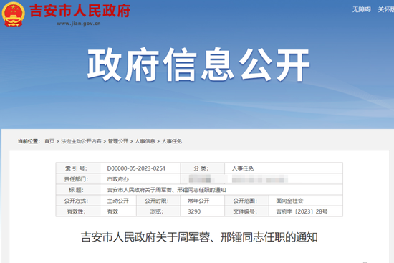Viewport: 394px width, 263px height.
Task: Click the 政府信息公开 banner heading
Action: tap(198, 65)
